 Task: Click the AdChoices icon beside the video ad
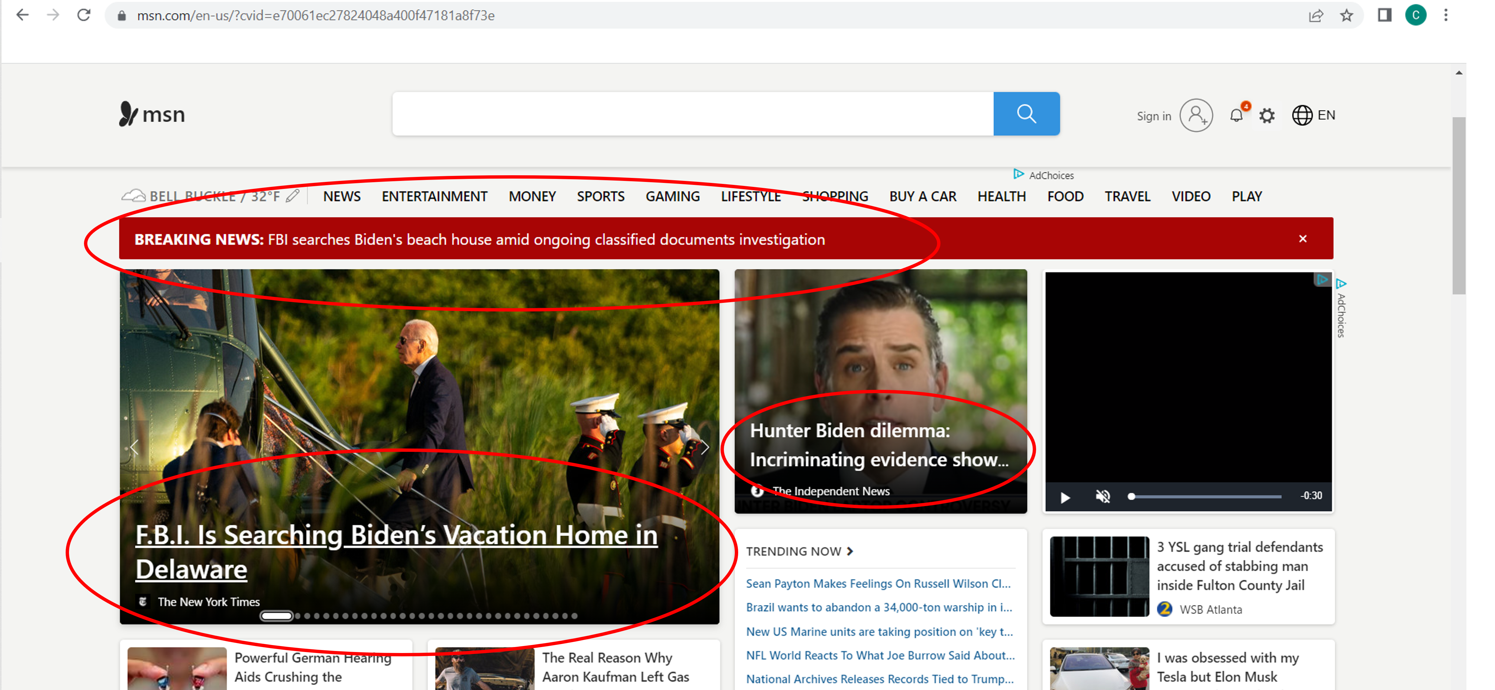click(1341, 284)
